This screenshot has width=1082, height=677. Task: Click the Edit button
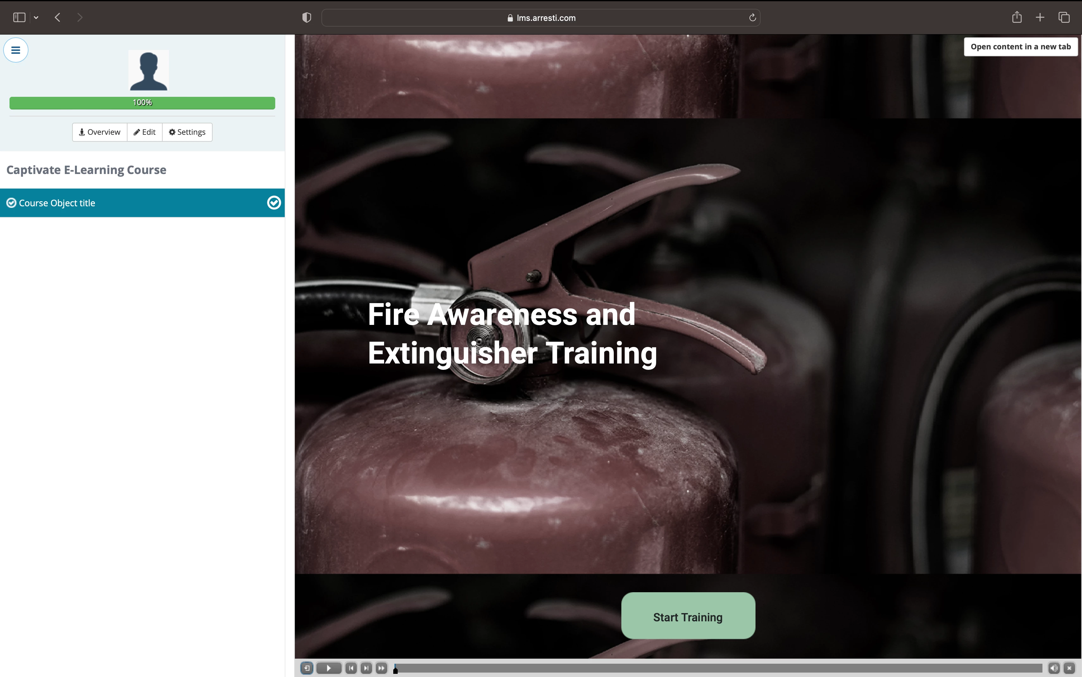point(145,132)
